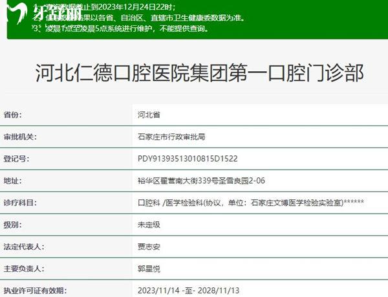Click the 省份 label
The image size is (388, 297).
[x=13, y=115]
